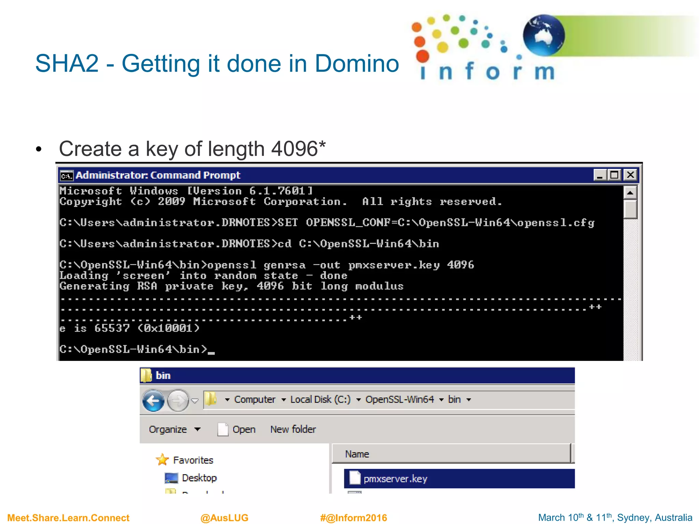Expand the arrow before bin breadcrumb

click(441, 400)
